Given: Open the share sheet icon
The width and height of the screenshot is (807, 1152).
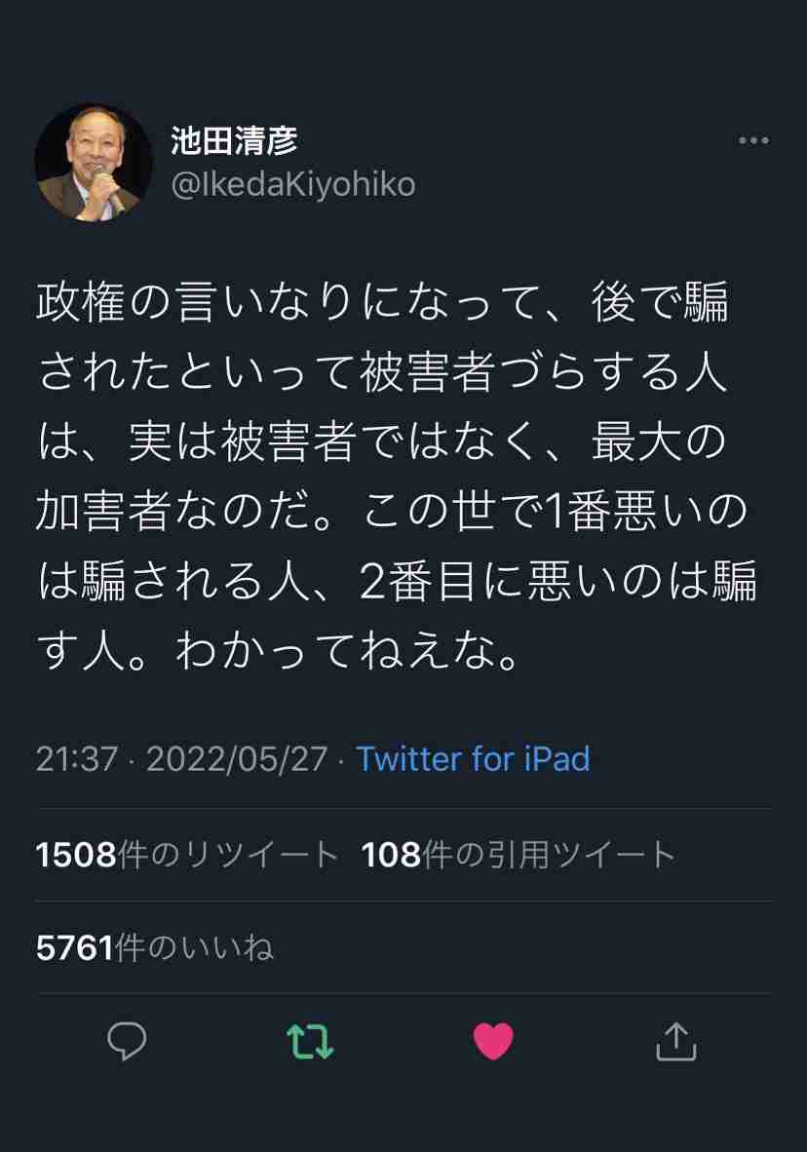Looking at the screenshot, I should 676,1041.
